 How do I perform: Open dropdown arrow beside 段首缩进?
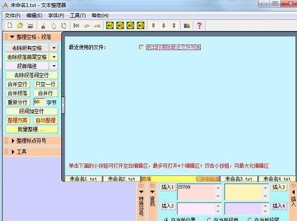(54, 66)
